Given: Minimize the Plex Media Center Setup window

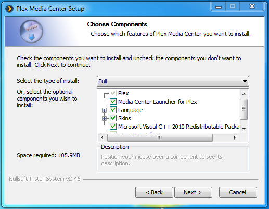Looking at the screenshot, I should pyautogui.click(x=219, y=7).
